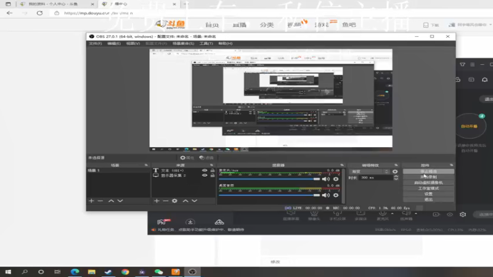Screen dimensions: 493x277
Task: Open the View menu in OBS
Action: (133, 44)
